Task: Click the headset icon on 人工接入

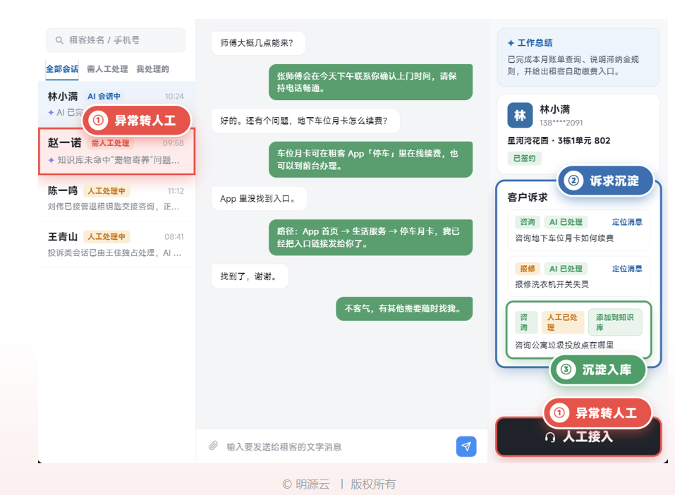Action: tap(549, 437)
